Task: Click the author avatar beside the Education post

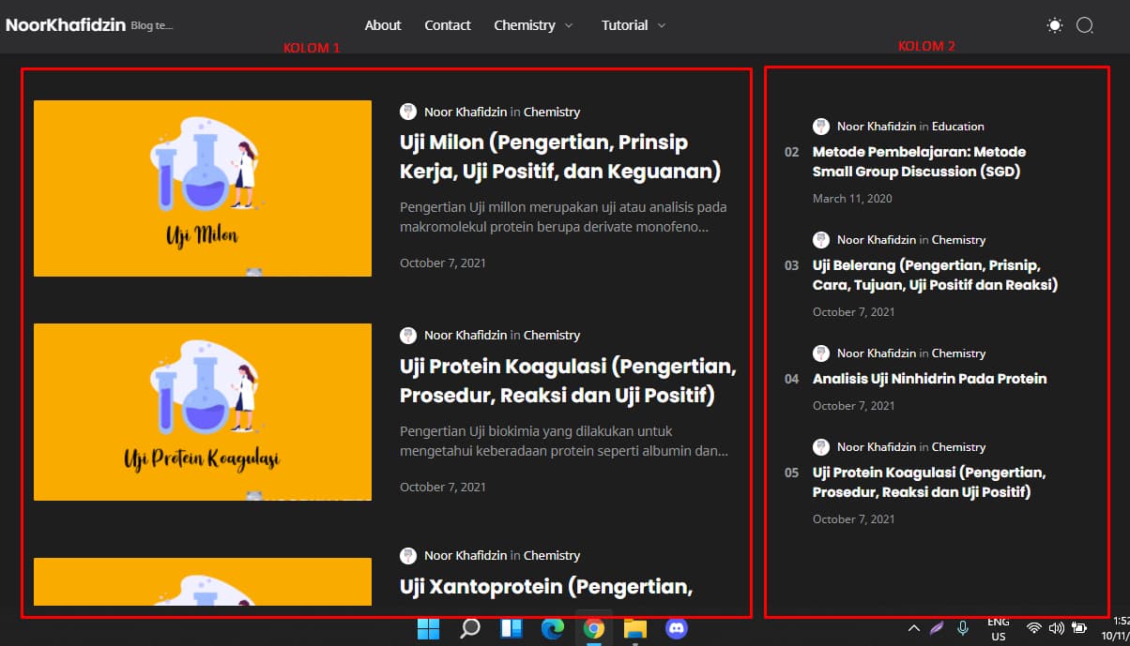Action: 821,126
